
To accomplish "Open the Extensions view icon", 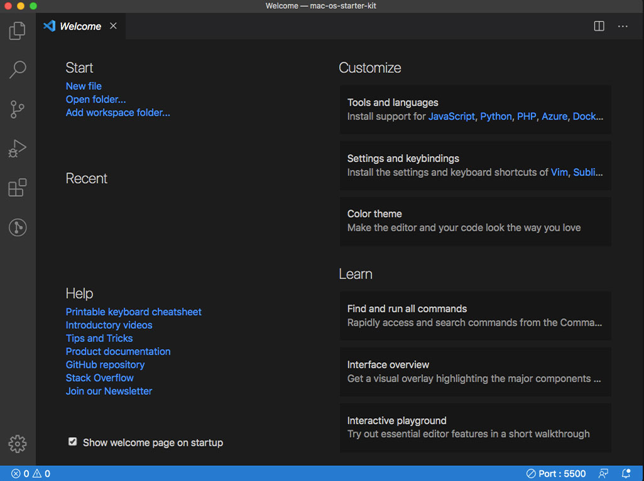I will pyautogui.click(x=17, y=188).
